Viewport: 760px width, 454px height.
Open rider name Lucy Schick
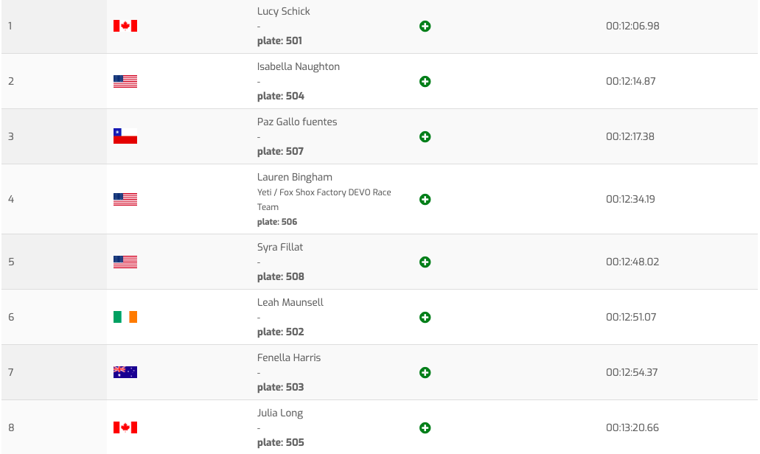(284, 11)
